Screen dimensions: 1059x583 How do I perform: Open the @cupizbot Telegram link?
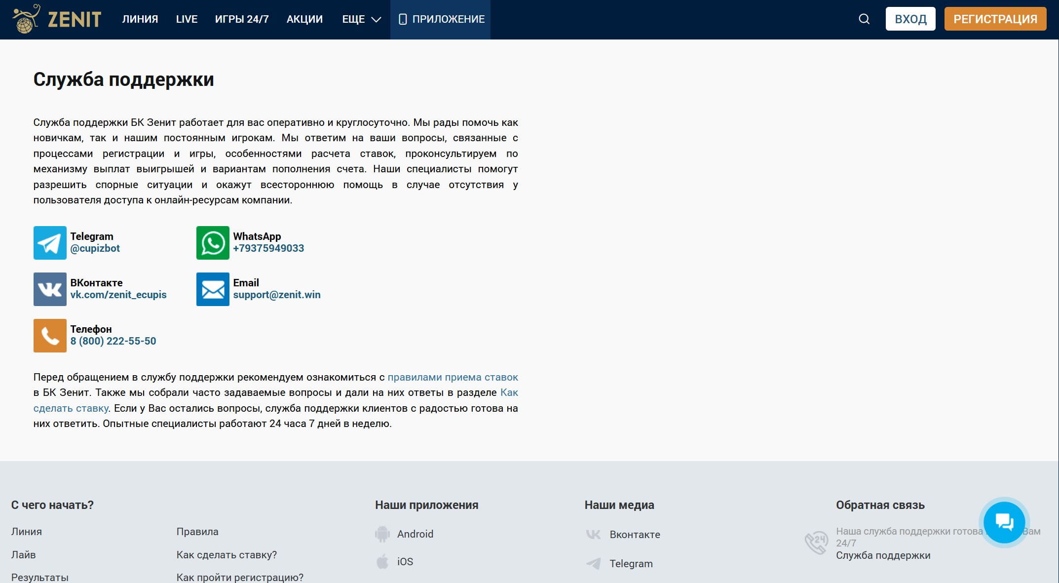[95, 248]
